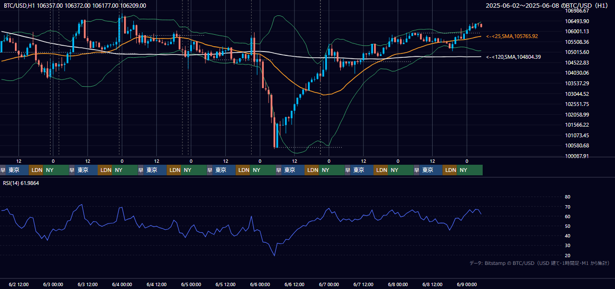
Task: Click RSI scale value 70
Action: coord(567,207)
